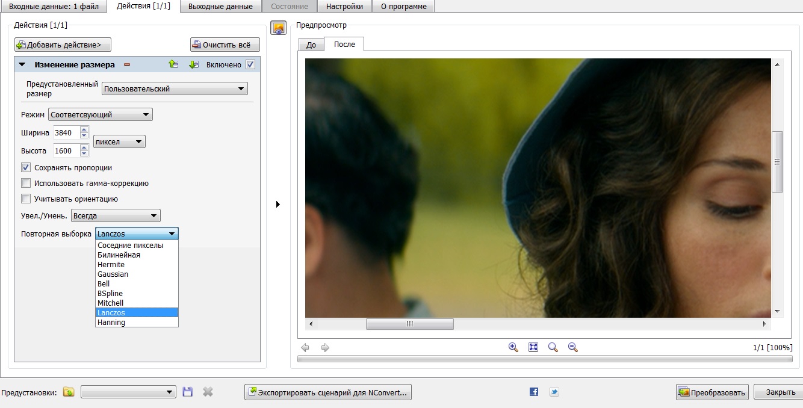Enable Использовать гамма-коррекцию checkbox

tap(26, 183)
